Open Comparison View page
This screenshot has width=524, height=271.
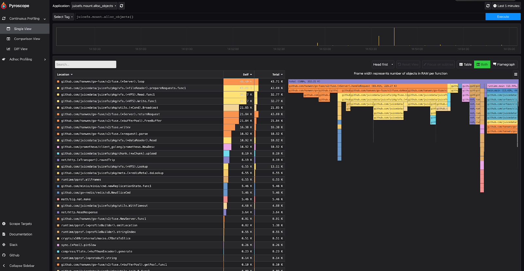(25, 39)
